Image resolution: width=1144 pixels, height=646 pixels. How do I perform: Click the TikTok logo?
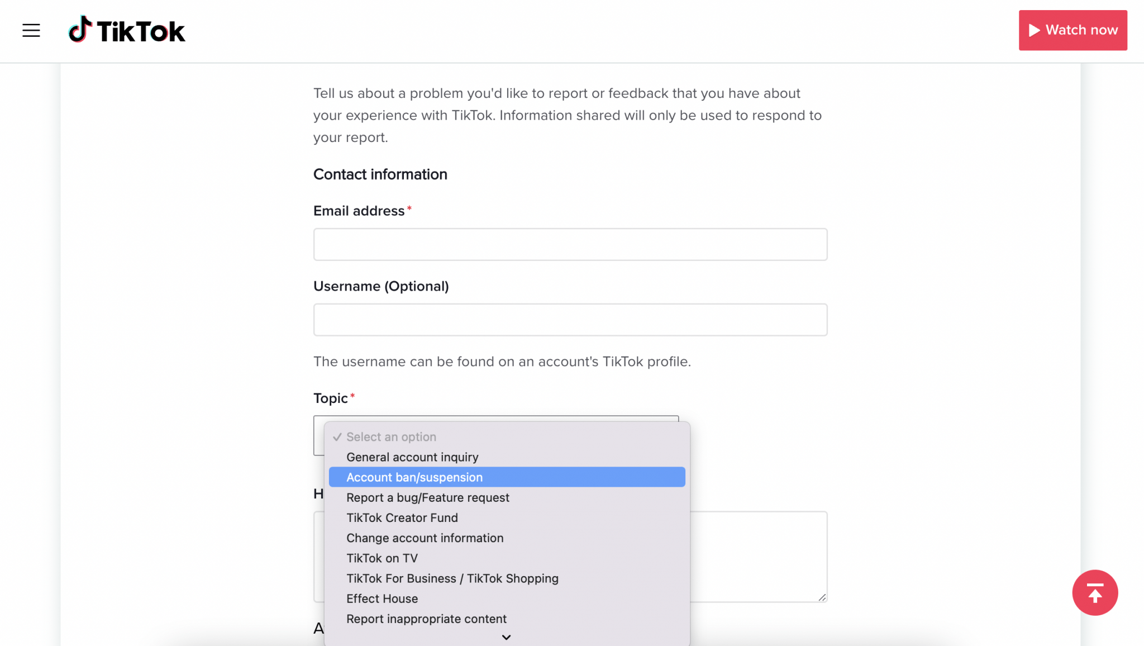[x=126, y=30]
